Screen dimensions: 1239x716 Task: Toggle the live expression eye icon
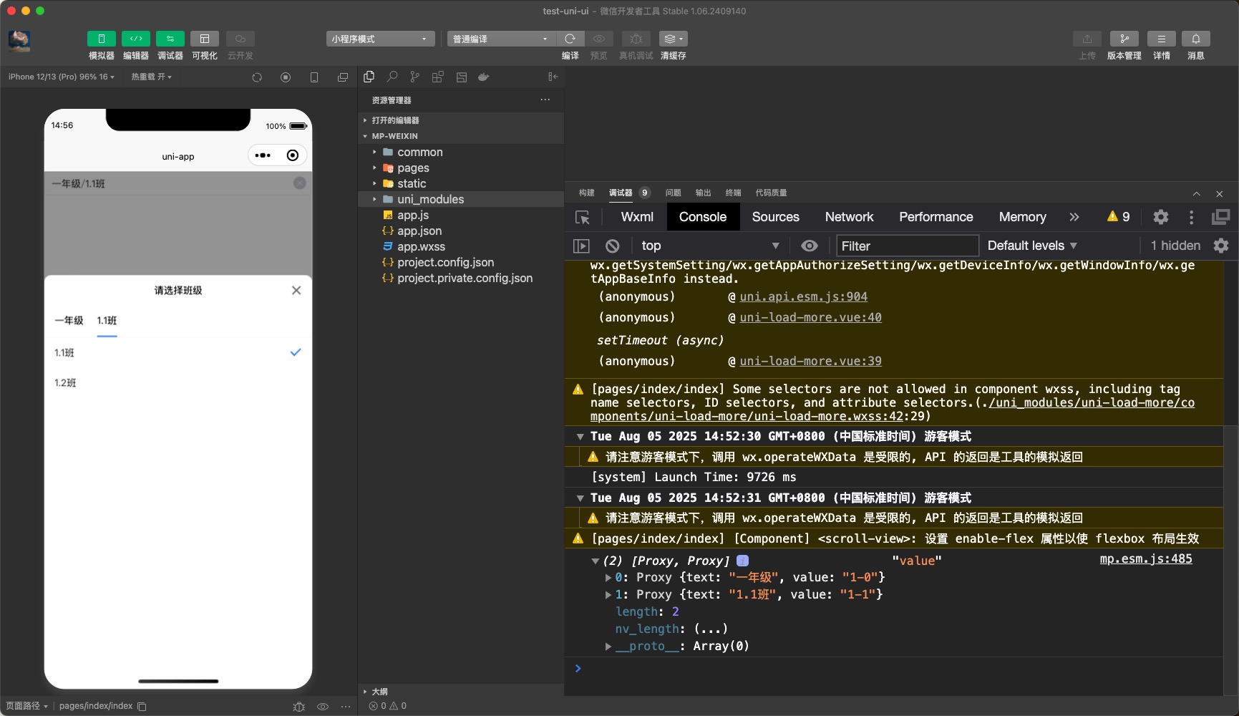pyautogui.click(x=810, y=246)
